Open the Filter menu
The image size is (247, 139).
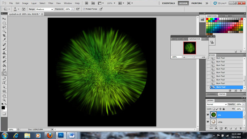click(x=51, y=3)
